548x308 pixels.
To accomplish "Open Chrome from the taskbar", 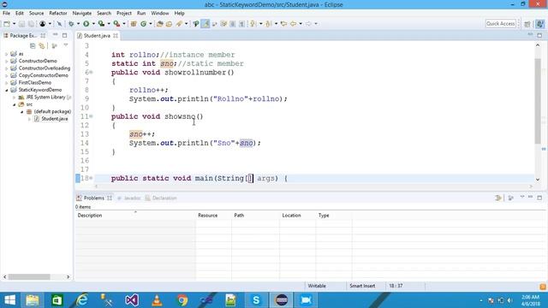I will [182, 300].
